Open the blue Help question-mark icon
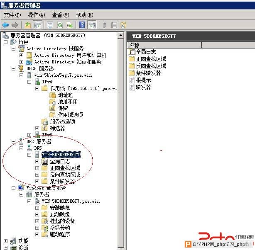This screenshot has width=255, height=250. 82,25
